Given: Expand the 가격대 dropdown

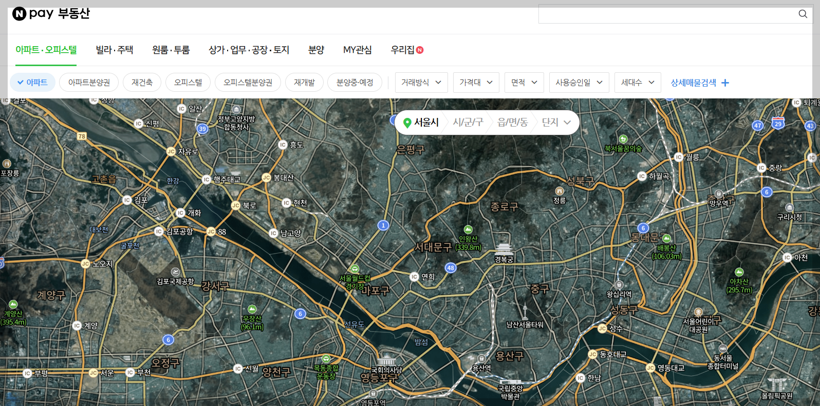Looking at the screenshot, I should (476, 82).
